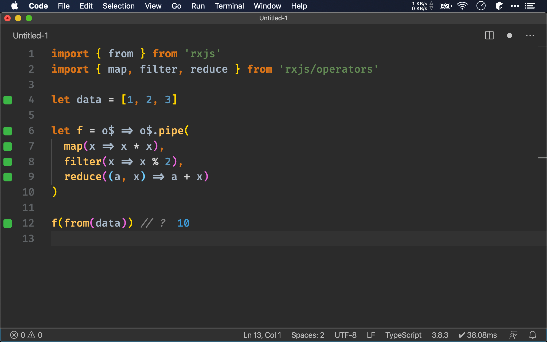Click TypeScript version 3.8.3
Viewport: 547px width, 342px height.
[x=440, y=335]
